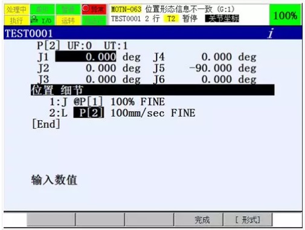This screenshot has width=305, height=230.
Task: Tap the yellow 运转 status indicator
Action: click(x=68, y=21)
